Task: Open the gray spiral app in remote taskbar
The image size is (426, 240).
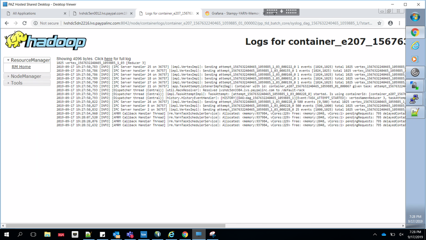Action: [415, 72]
